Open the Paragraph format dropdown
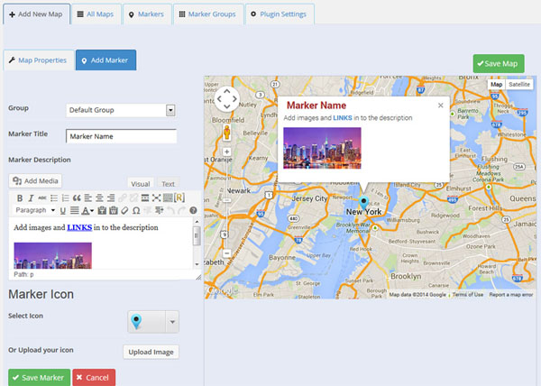 35,210
